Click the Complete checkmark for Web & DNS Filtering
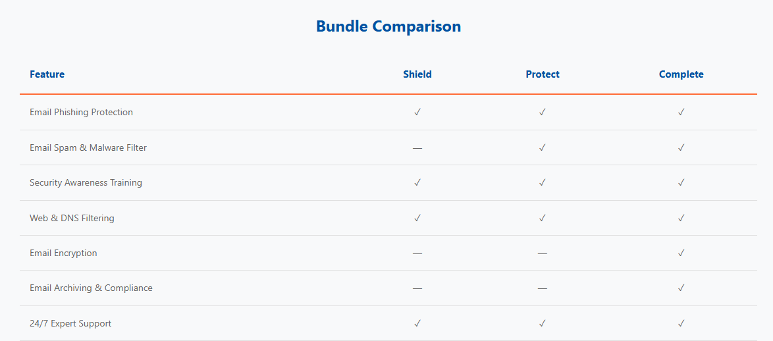 681,218
